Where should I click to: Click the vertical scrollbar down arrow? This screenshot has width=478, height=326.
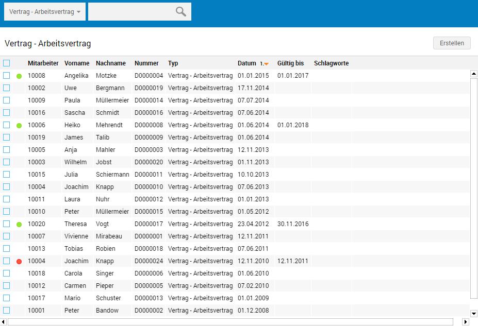click(473, 313)
